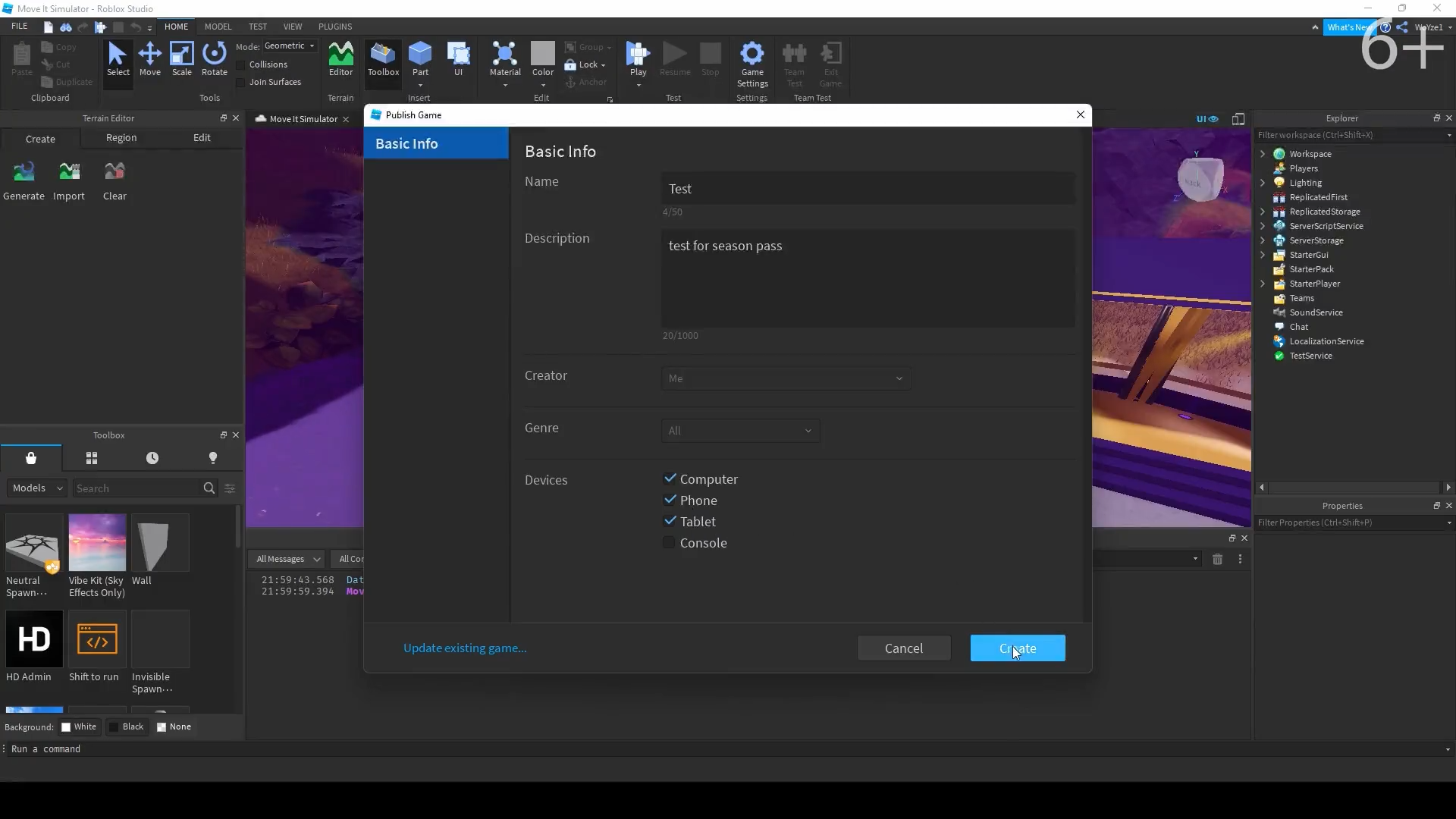The height and width of the screenshot is (819, 1456).
Task: Toggle the Tablet device checkbox
Action: (x=670, y=522)
